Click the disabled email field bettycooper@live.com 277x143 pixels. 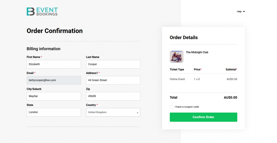point(54,80)
